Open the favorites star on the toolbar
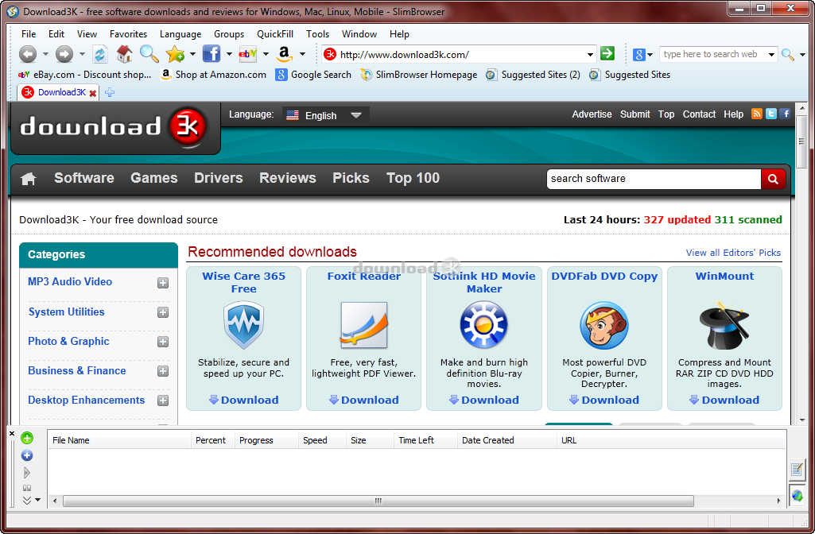Screen dimensions: 815x534 [x=173, y=54]
